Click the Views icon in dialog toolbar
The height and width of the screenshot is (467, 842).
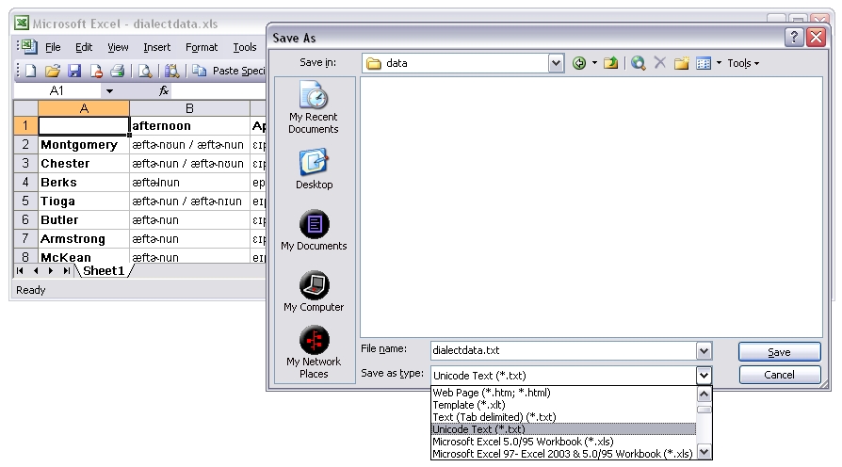(x=703, y=63)
